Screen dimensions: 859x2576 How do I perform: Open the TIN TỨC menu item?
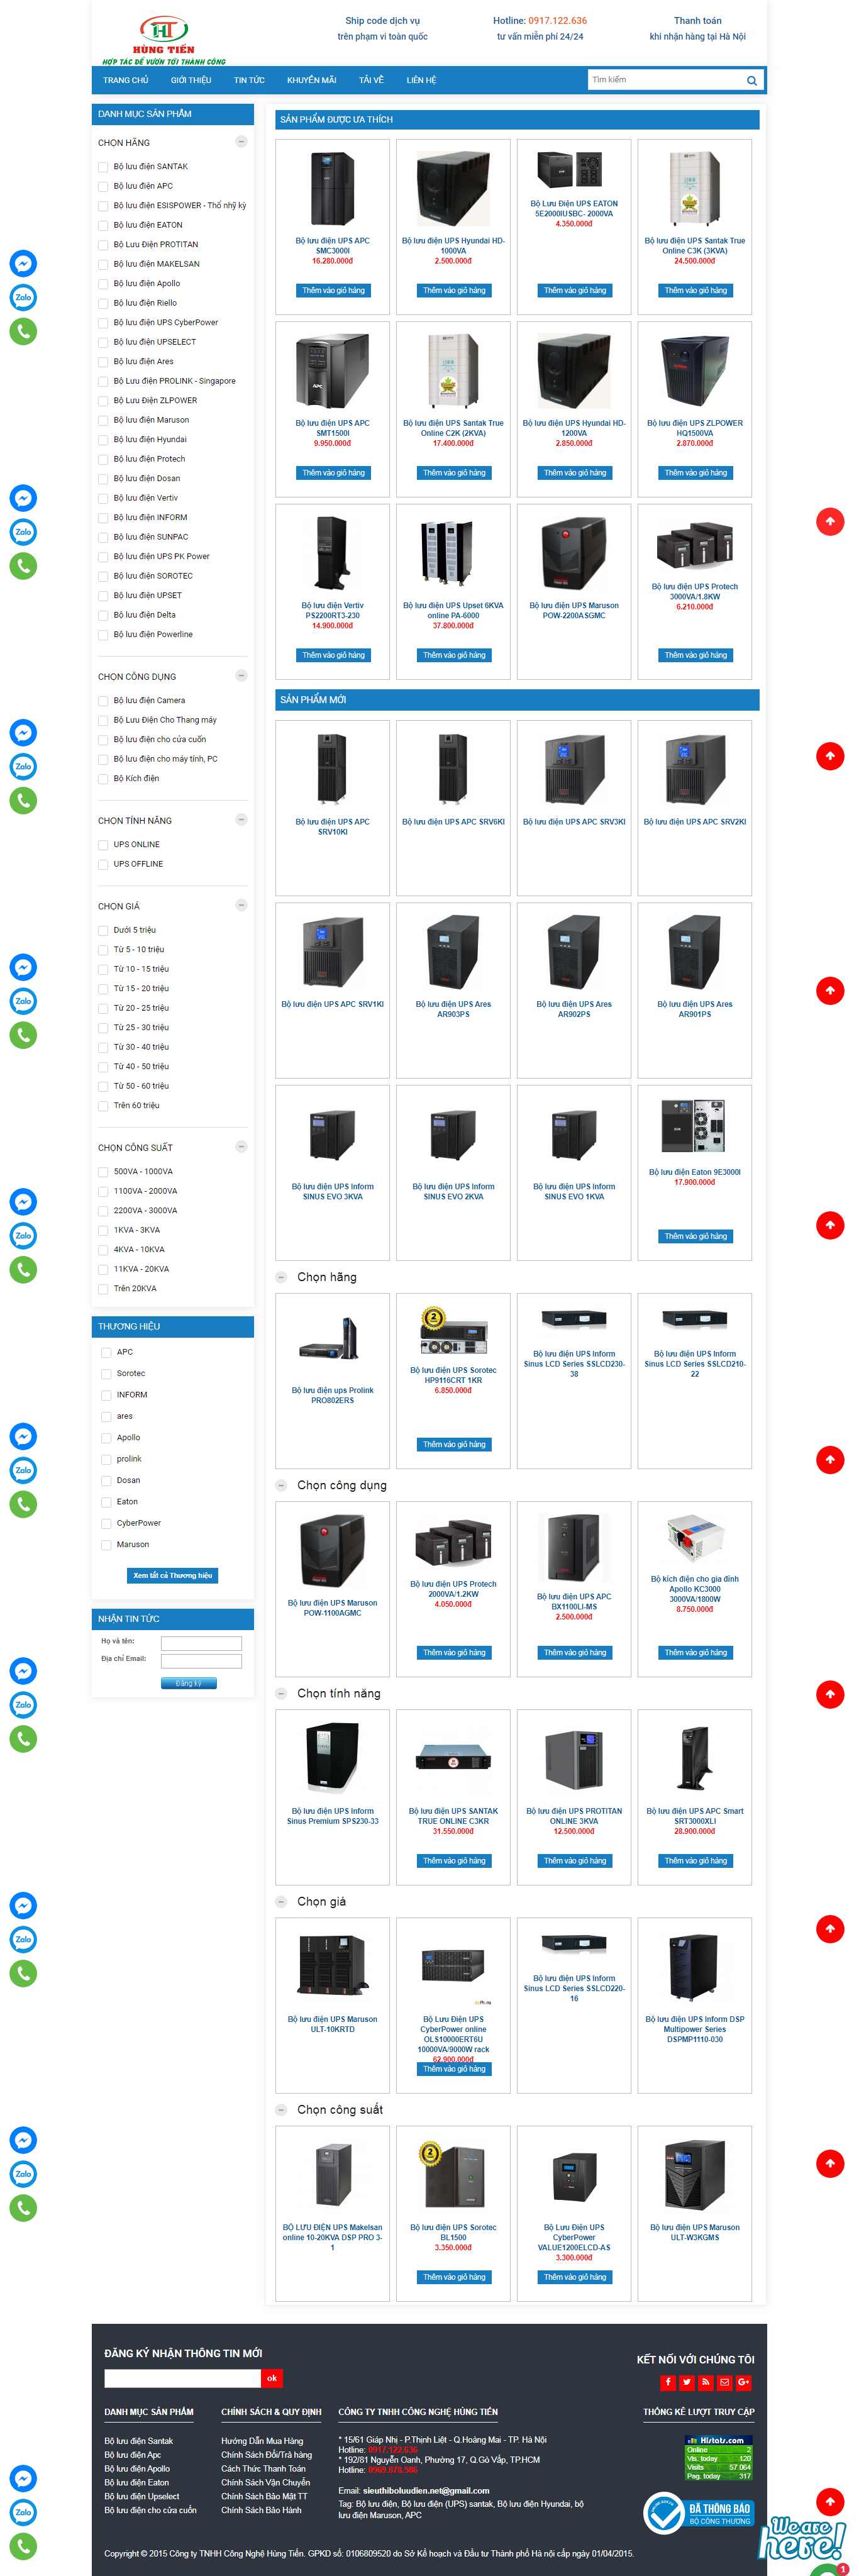coord(249,80)
